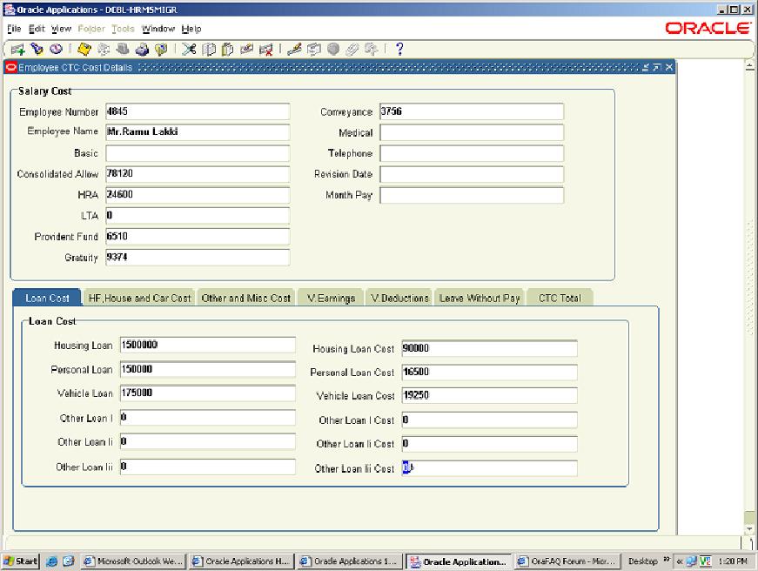Click the Housing Loan input field
Screen dimensions: 758x571
(x=208, y=346)
